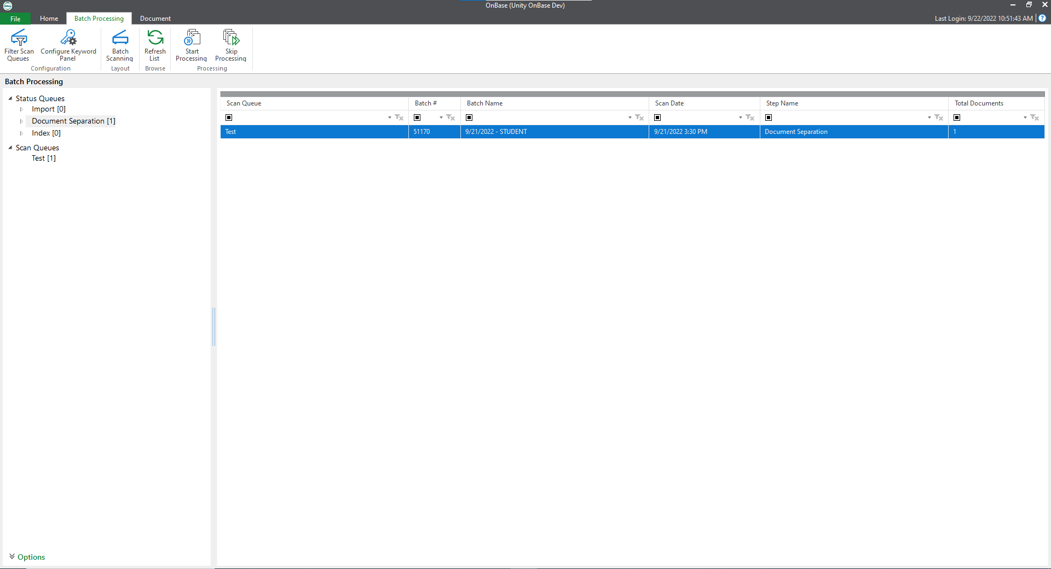Select the Filter Scan Queues icon
The image size is (1051, 569).
coord(19,45)
